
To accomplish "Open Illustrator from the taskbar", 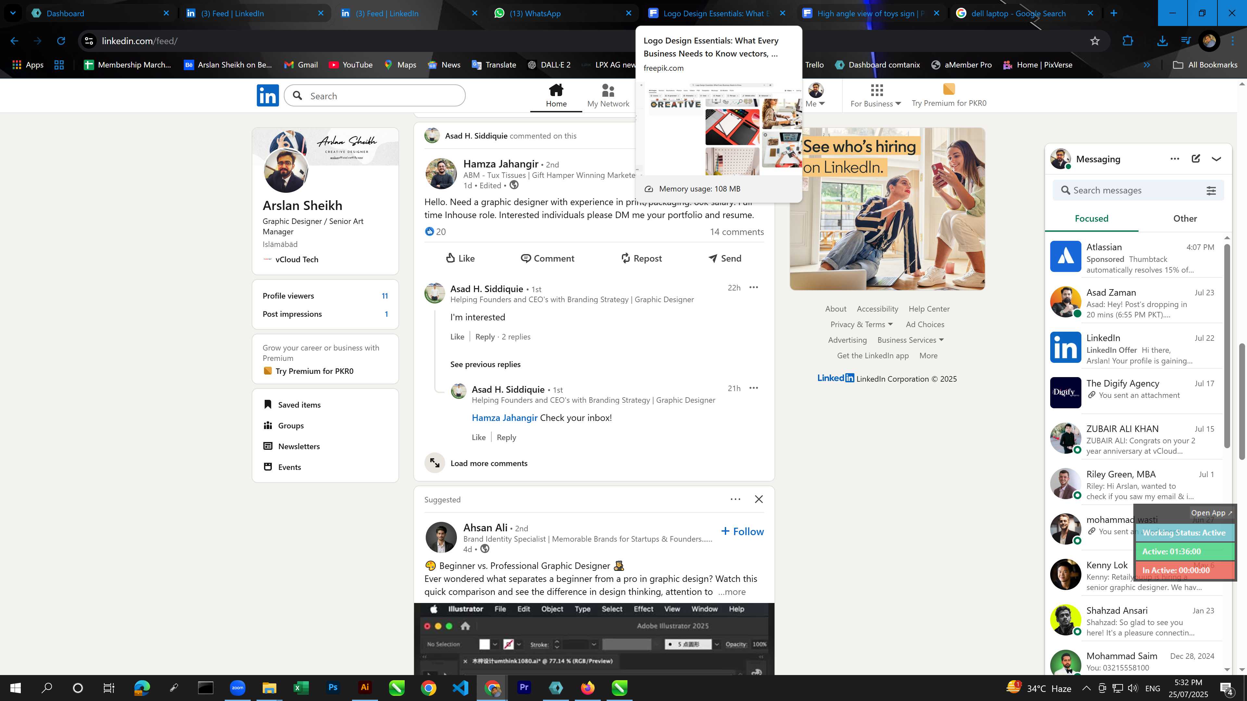I will (364, 687).
